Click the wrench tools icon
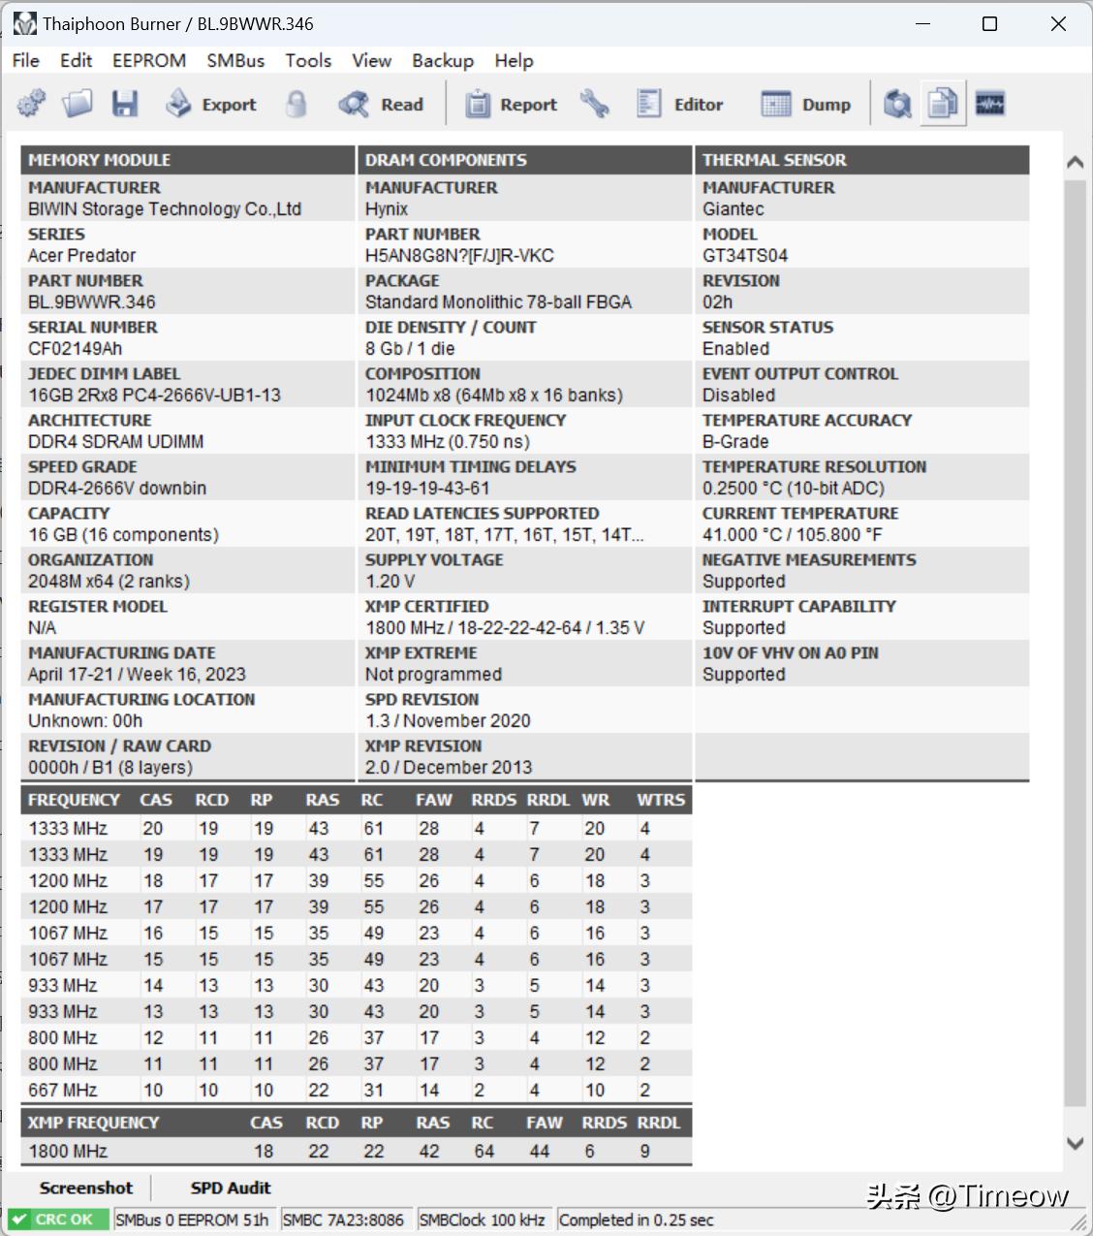The image size is (1093, 1236). [x=595, y=104]
